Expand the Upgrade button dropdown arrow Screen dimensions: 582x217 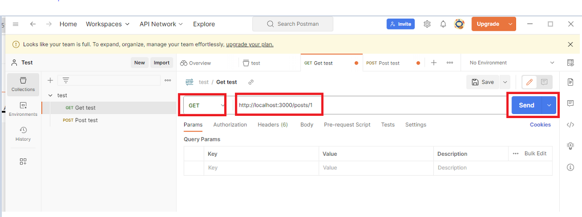(x=510, y=24)
